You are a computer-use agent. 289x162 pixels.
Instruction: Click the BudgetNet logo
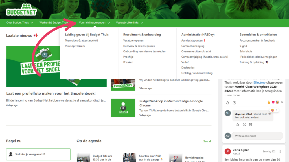point(21,10)
